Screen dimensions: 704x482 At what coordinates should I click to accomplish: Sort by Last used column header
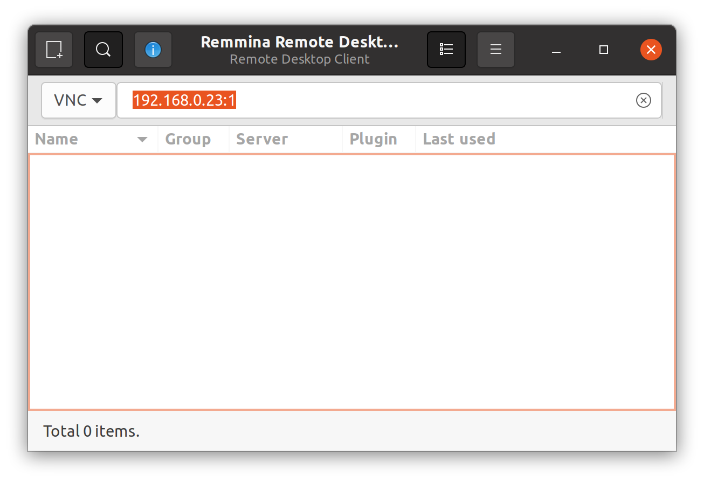coord(546,139)
